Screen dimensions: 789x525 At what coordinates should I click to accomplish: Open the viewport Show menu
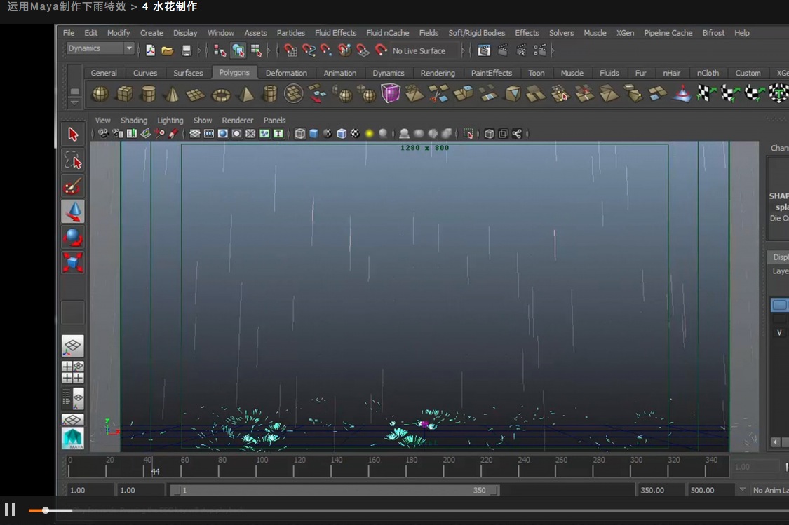point(203,120)
